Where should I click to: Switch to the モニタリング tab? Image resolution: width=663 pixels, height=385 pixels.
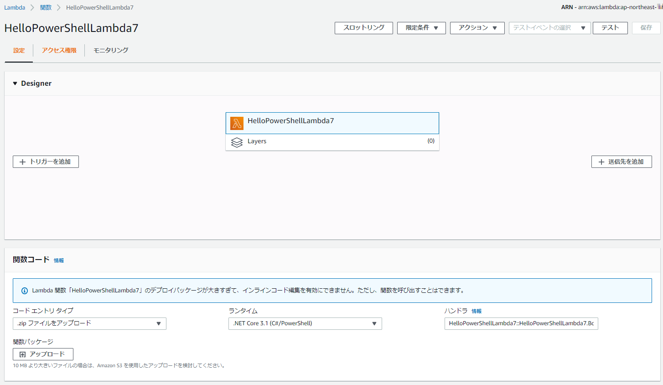(x=111, y=50)
